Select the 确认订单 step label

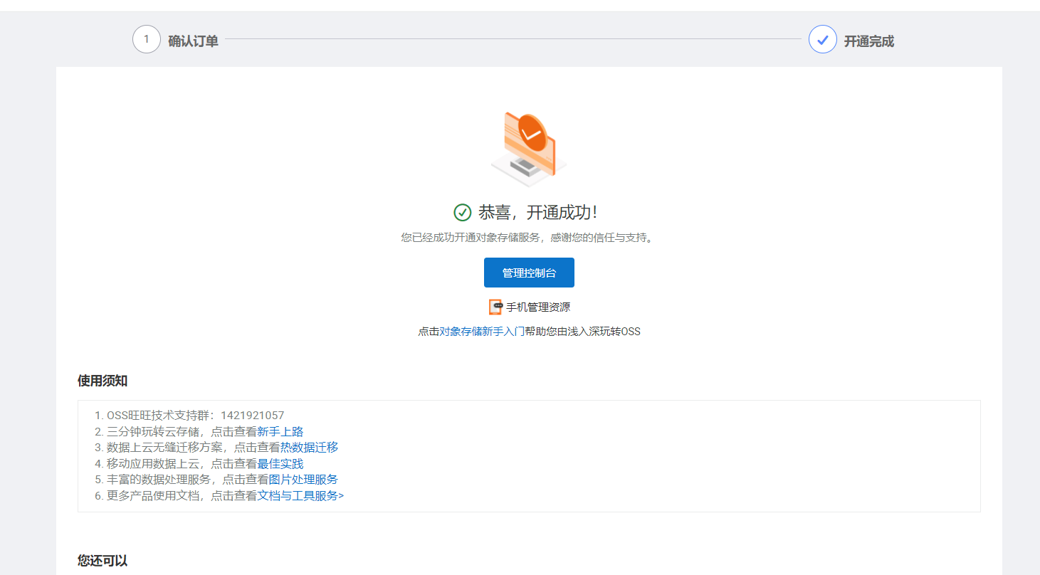point(193,41)
